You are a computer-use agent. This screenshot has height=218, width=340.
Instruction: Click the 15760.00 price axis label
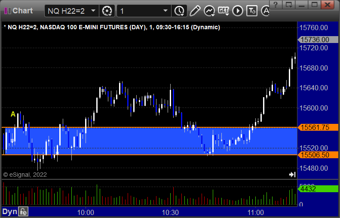pyautogui.click(x=313, y=28)
